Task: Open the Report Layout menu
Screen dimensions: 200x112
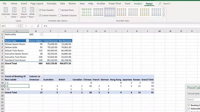Action: tap(24, 12)
